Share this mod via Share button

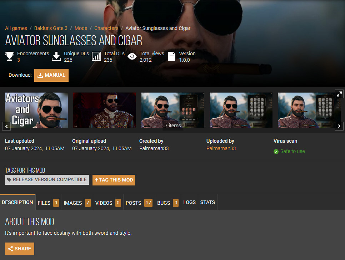tap(20, 249)
